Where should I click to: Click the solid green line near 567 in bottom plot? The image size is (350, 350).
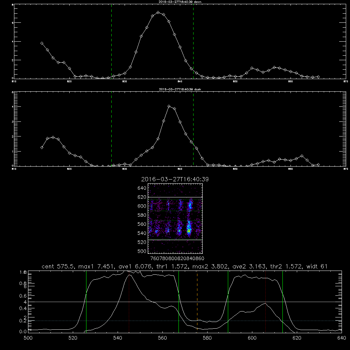pos(178,302)
